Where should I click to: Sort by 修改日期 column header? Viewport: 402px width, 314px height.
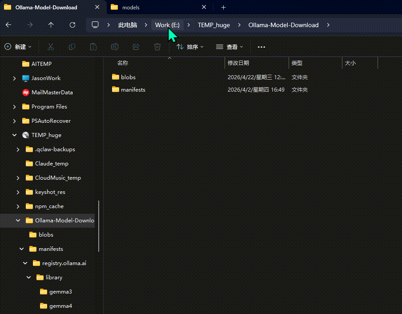click(238, 63)
